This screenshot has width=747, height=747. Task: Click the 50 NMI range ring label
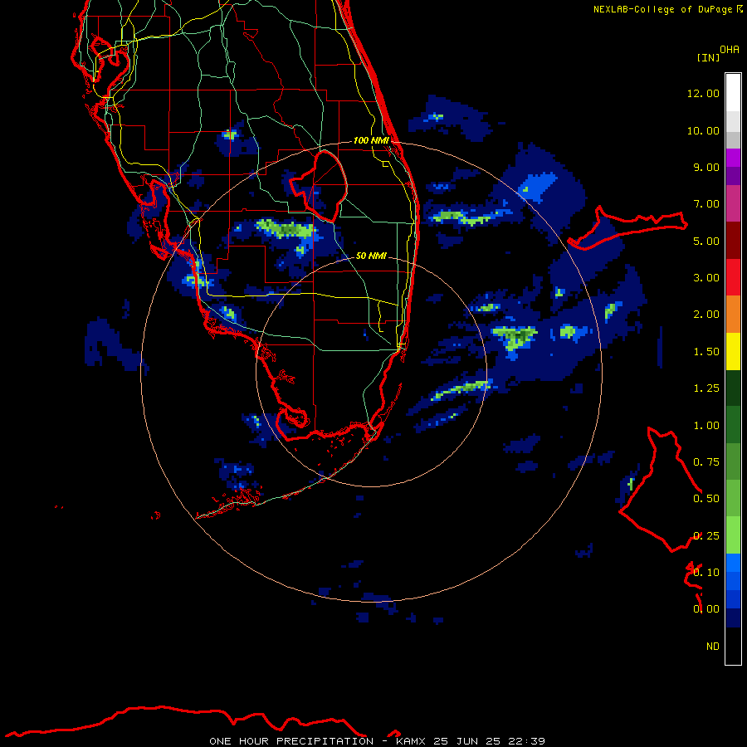371,256
